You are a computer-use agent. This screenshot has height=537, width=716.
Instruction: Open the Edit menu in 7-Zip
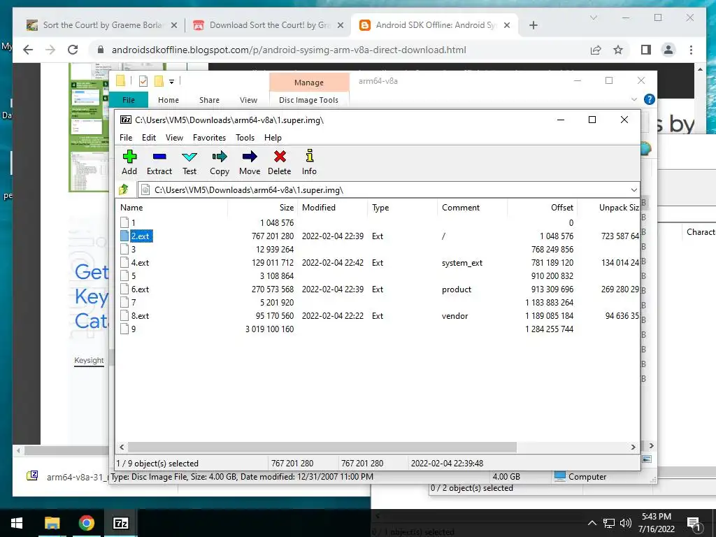click(149, 138)
